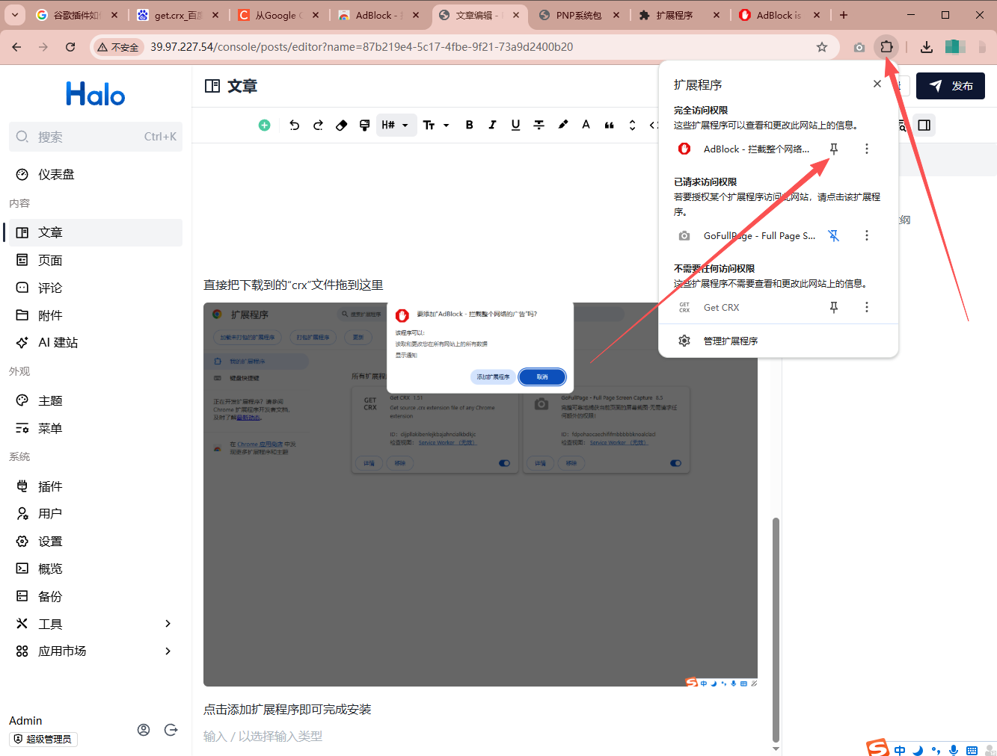997x756 pixels.
Task: Pin the AdBlock extension to toolbar
Action: click(x=833, y=149)
